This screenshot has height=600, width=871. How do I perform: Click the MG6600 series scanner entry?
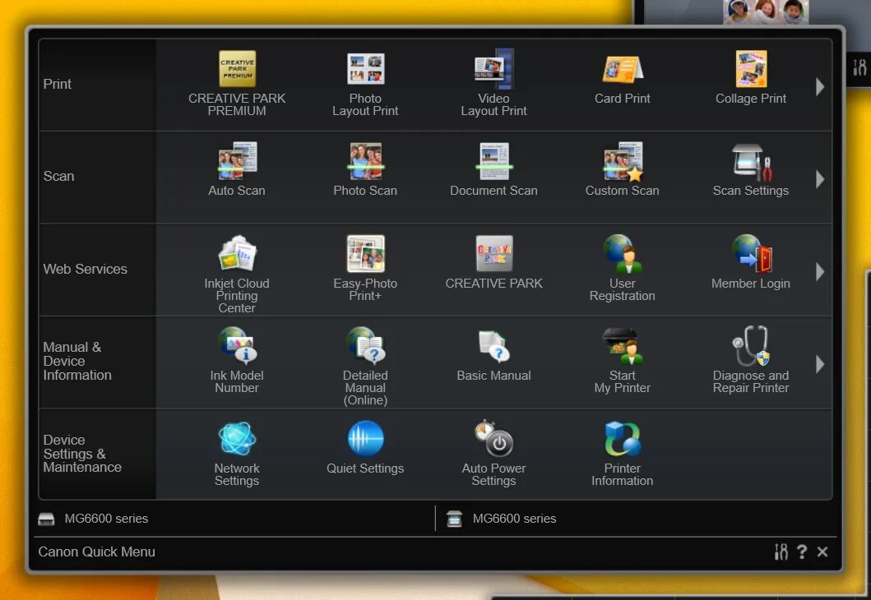(502, 519)
